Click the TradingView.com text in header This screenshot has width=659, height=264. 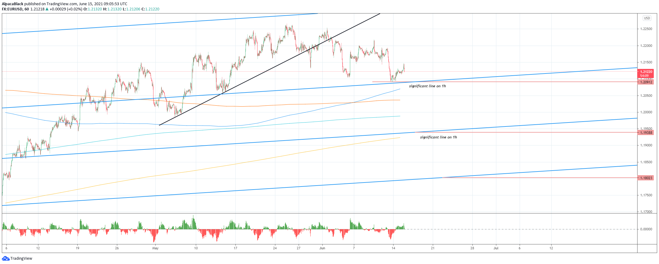coord(62,4)
